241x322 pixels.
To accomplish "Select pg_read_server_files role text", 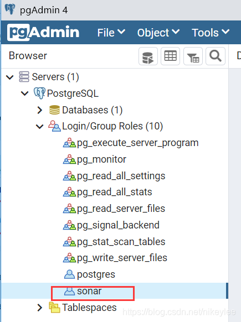I will (x=121, y=209).
